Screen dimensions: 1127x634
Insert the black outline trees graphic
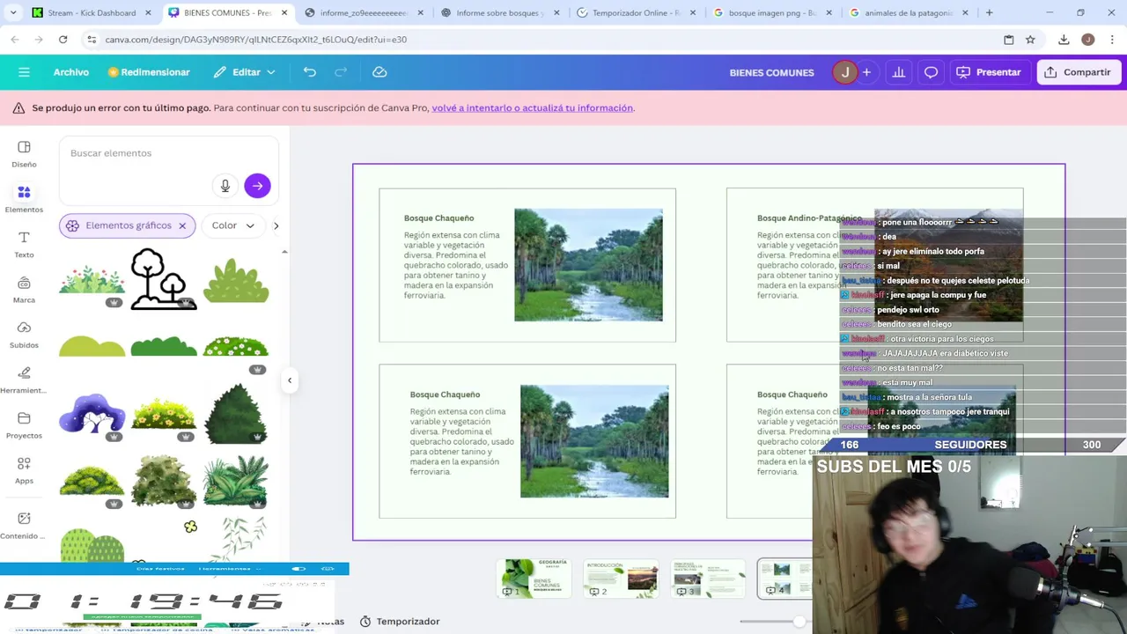point(164,279)
